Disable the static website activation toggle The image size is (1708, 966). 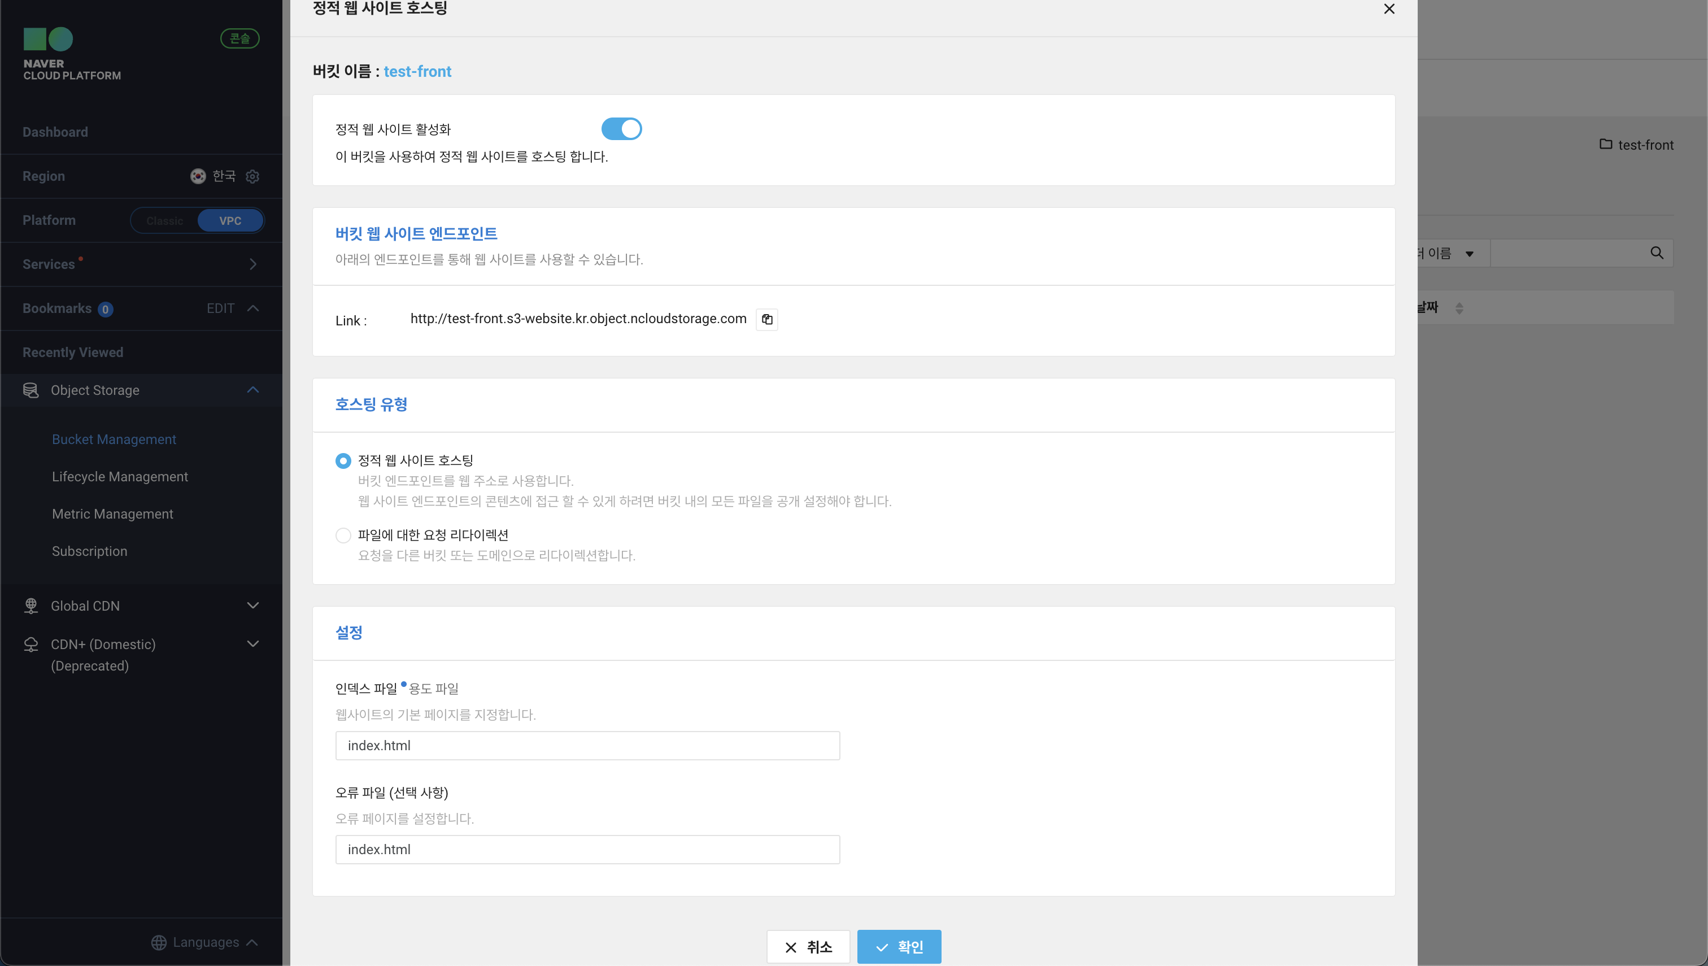[621, 129]
